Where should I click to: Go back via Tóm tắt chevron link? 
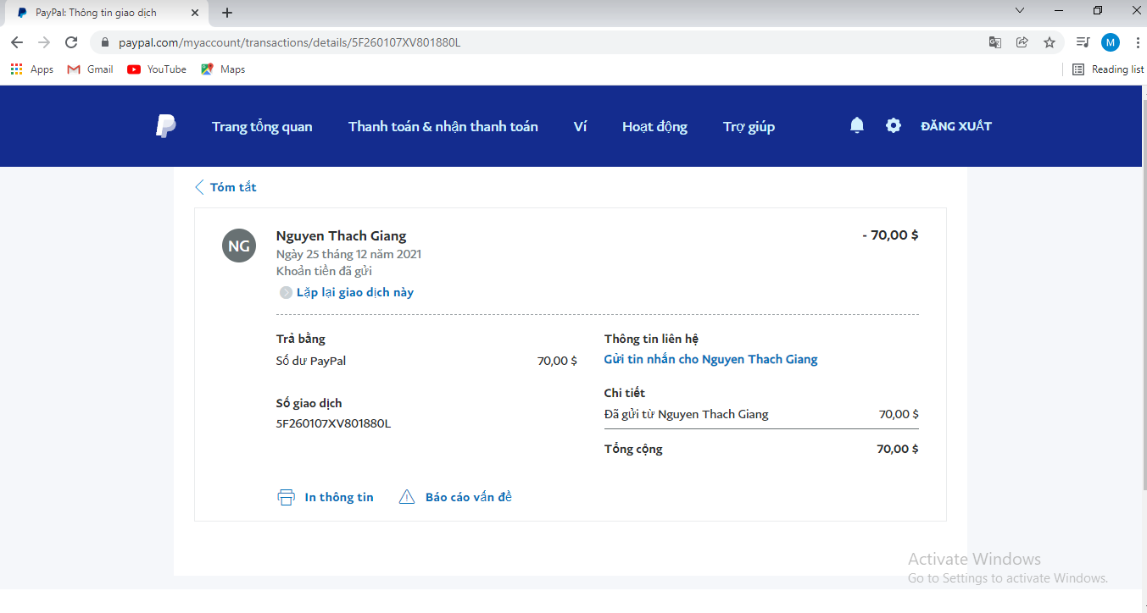226,187
